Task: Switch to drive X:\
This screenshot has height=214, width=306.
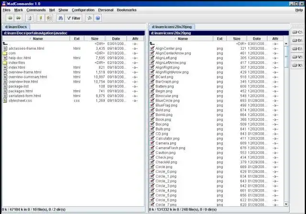Action: click(x=297, y=65)
